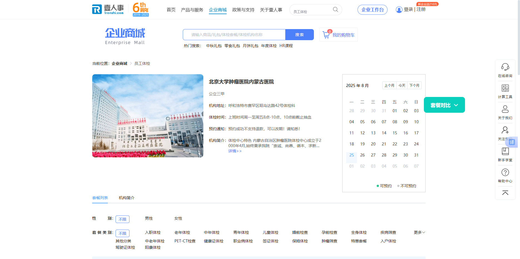Click the user avatar icon beside 登录

pyautogui.click(x=399, y=10)
